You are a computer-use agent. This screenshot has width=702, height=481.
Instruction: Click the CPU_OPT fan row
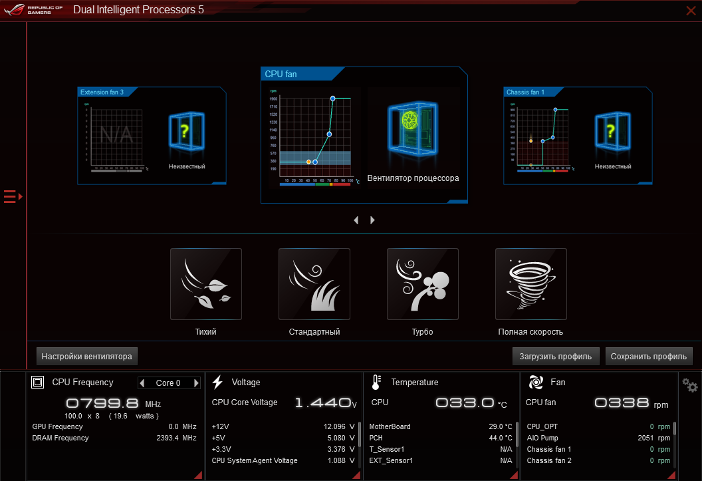(598, 427)
